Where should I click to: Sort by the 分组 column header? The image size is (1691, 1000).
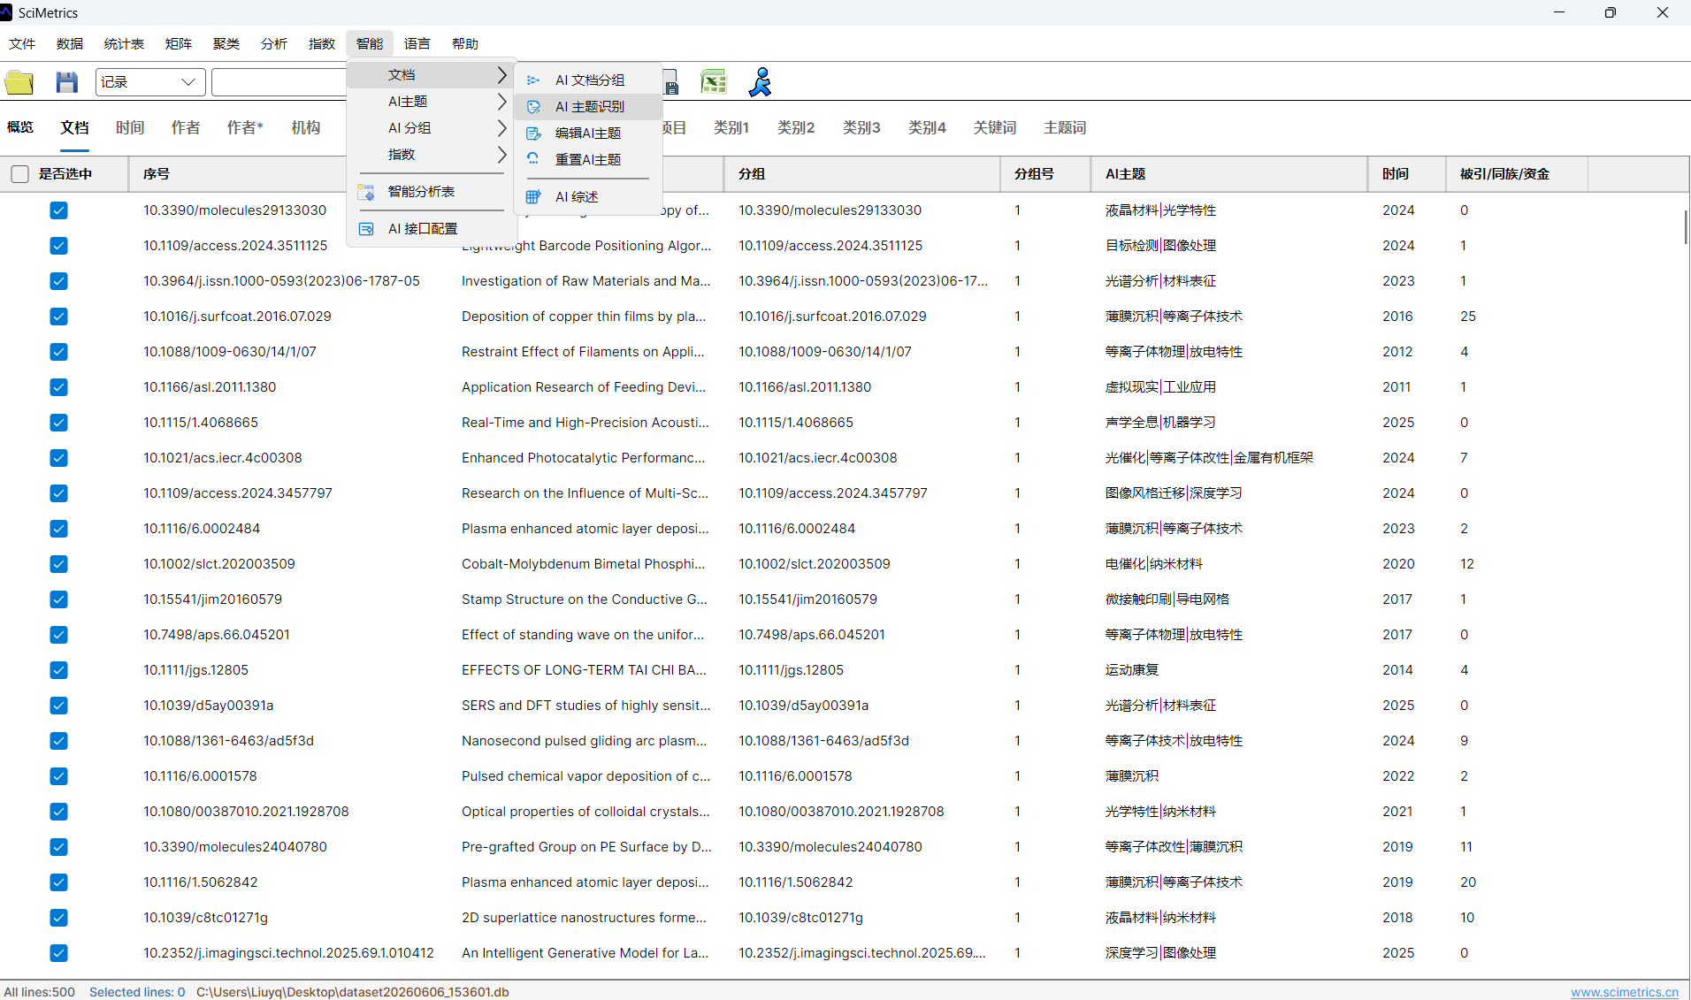point(862,174)
